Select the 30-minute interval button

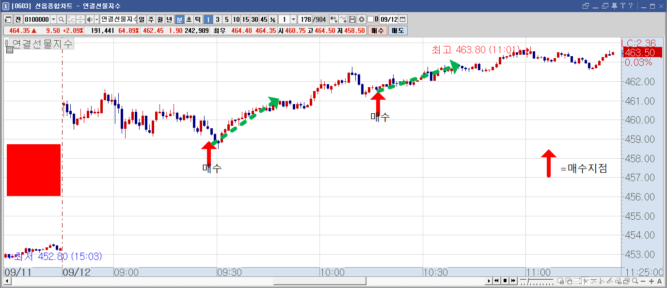[254, 20]
